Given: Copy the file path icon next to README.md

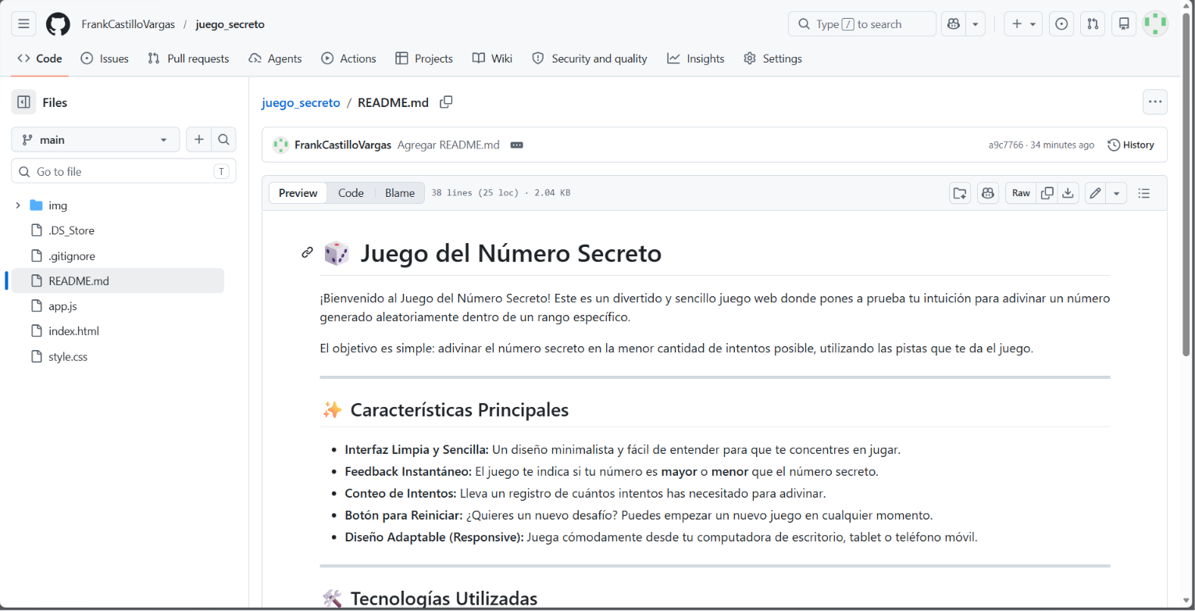Looking at the screenshot, I should (x=446, y=102).
